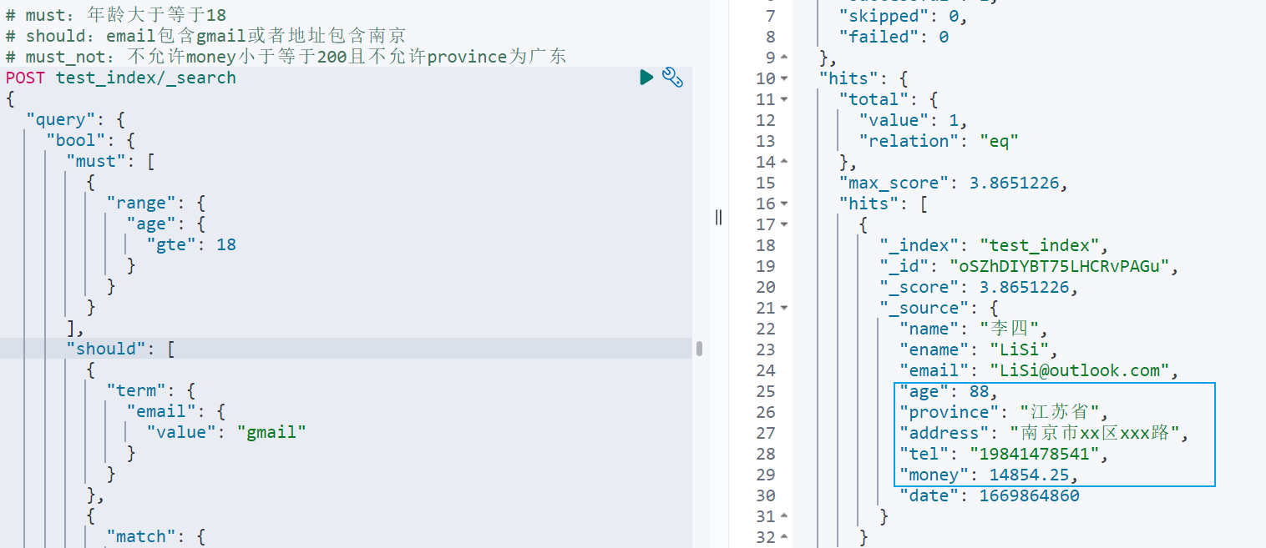Collapse the "total" object at line 11
The width and height of the screenshot is (1266, 548).
[x=783, y=100]
